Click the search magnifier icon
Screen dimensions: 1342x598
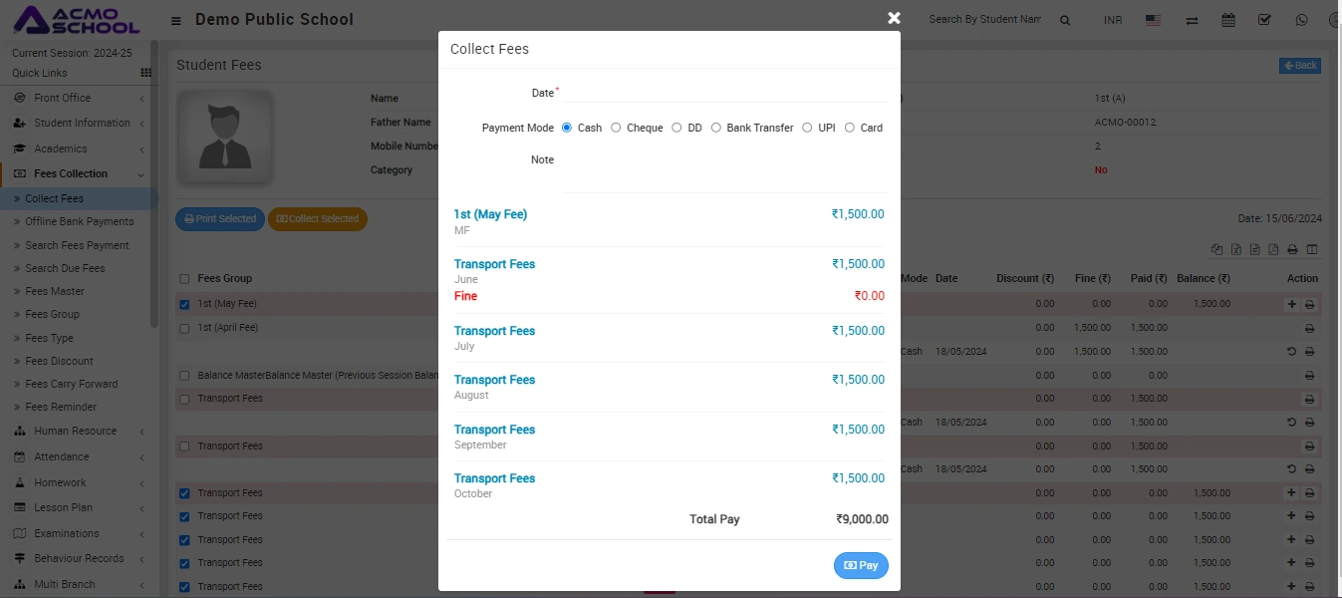click(1065, 20)
